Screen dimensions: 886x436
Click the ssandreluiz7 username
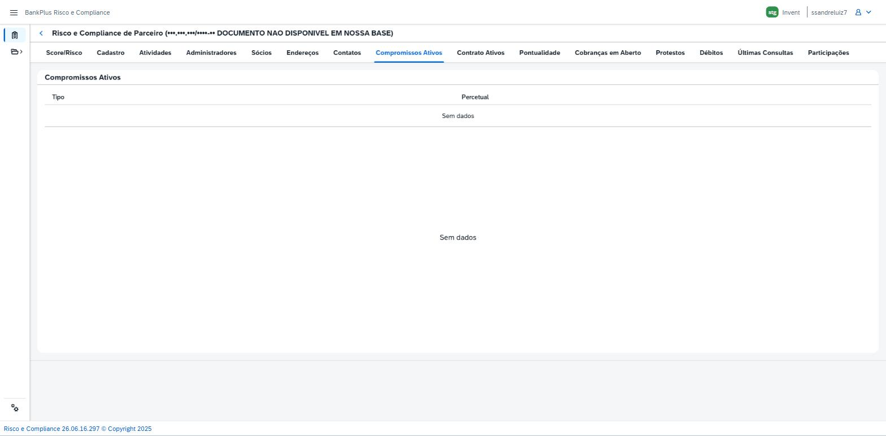(829, 12)
